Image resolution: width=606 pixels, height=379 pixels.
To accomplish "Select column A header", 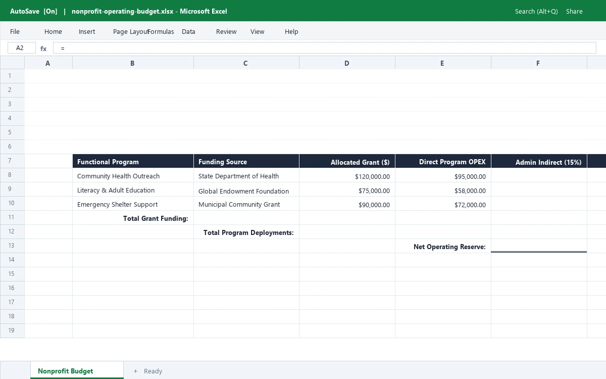I will click(x=48, y=63).
